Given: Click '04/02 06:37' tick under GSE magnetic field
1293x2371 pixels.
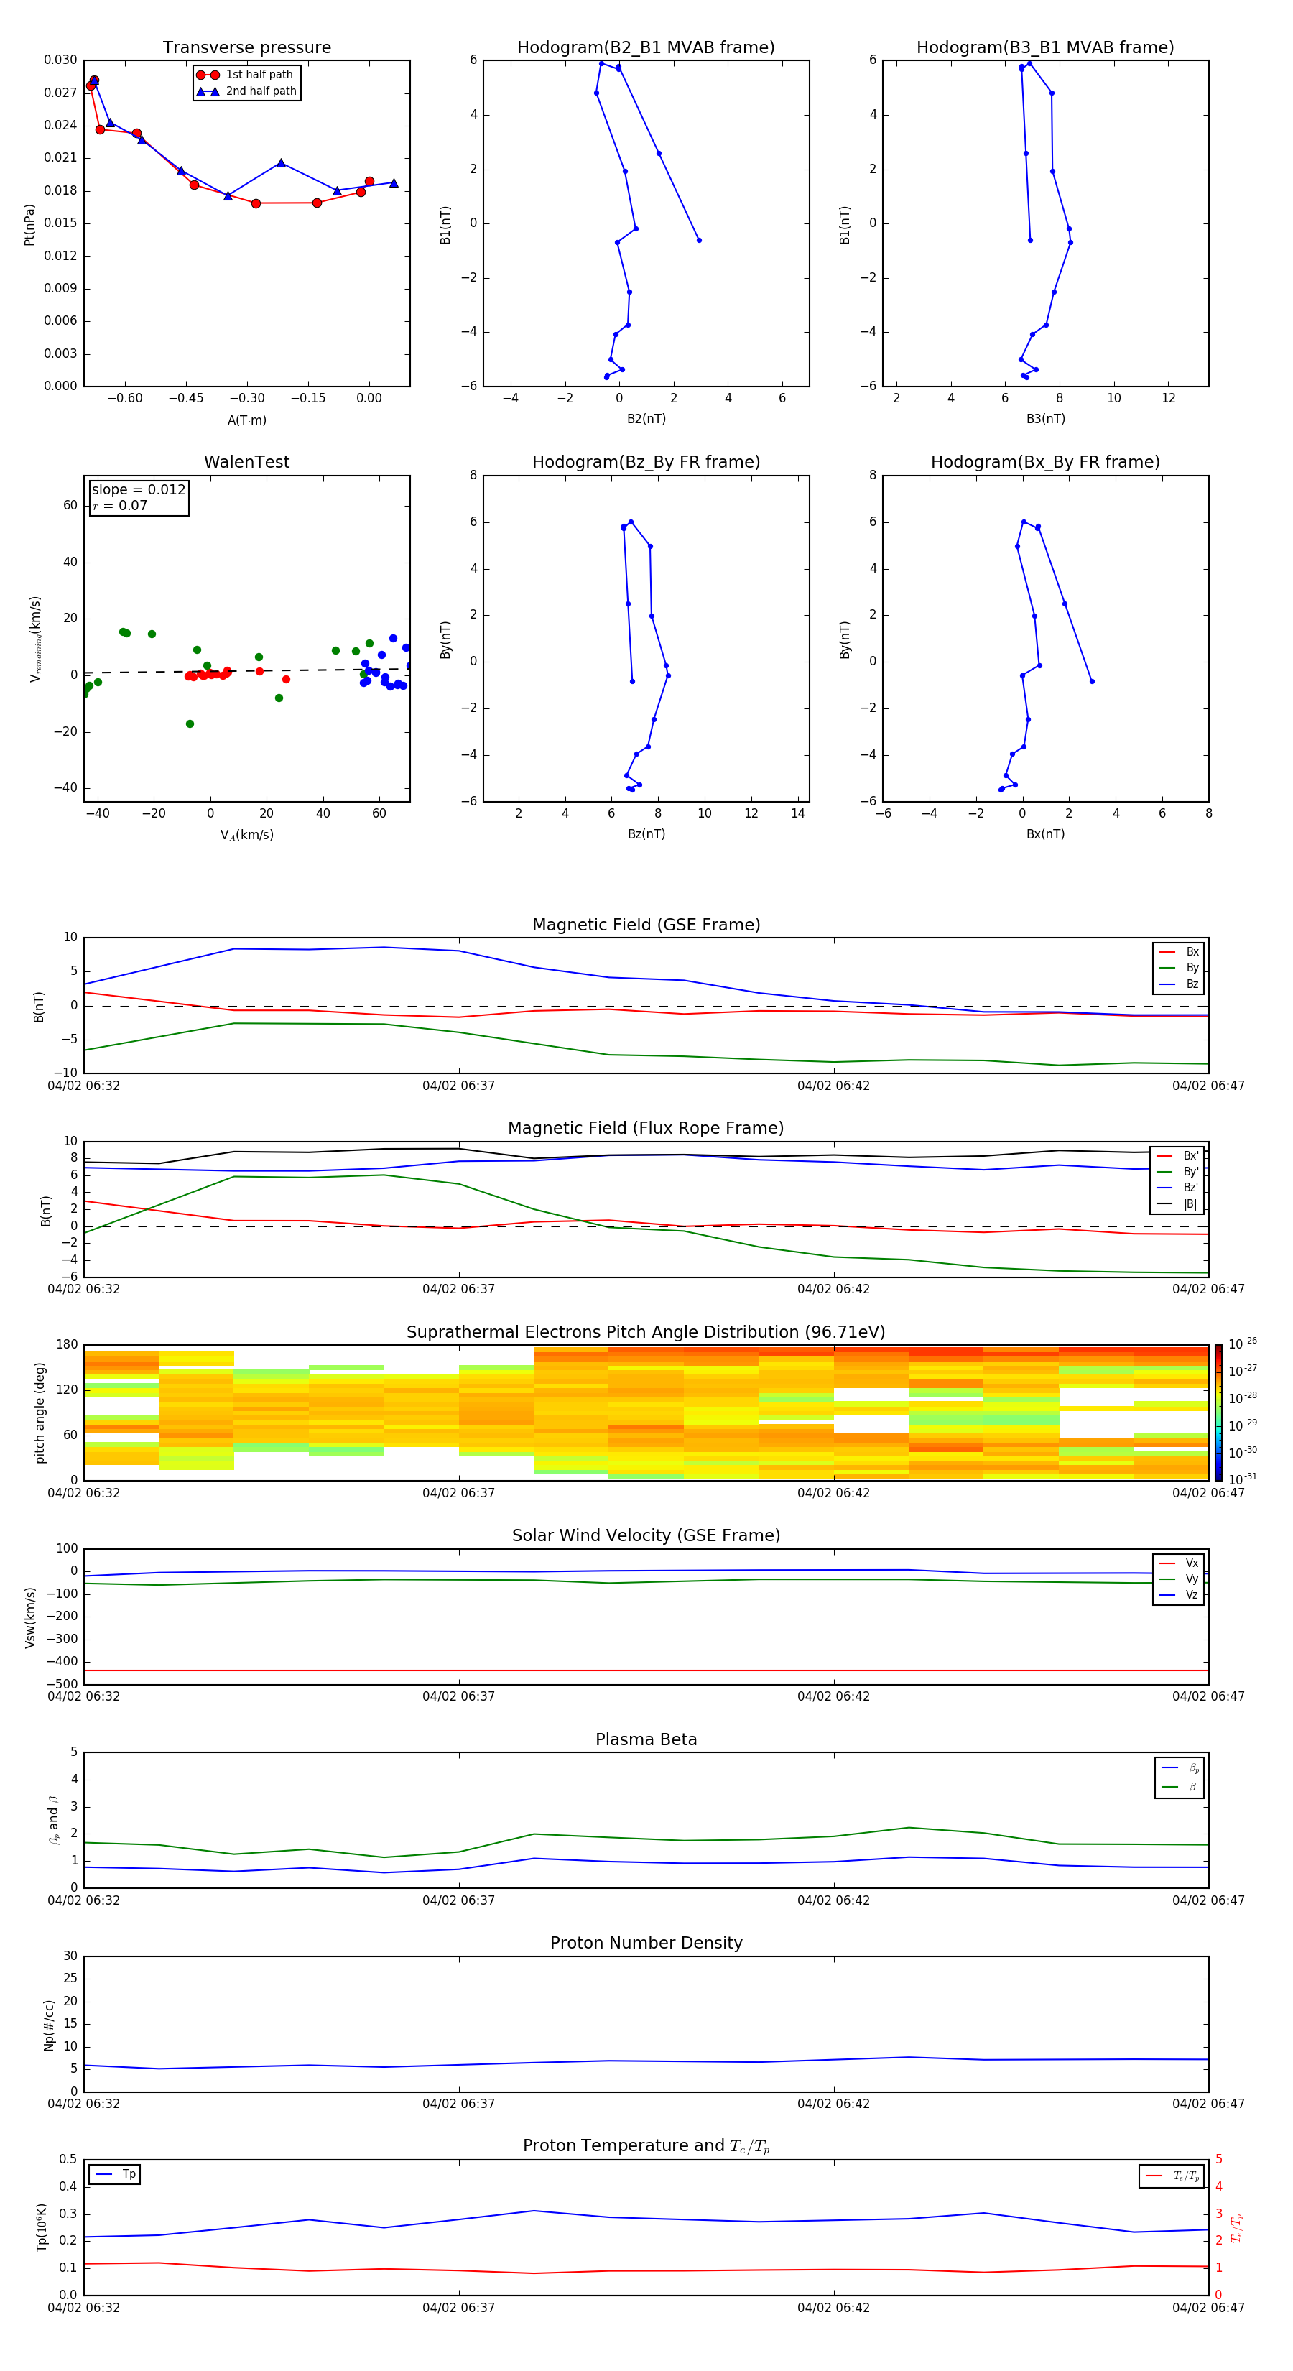Looking at the screenshot, I should tap(458, 1086).
